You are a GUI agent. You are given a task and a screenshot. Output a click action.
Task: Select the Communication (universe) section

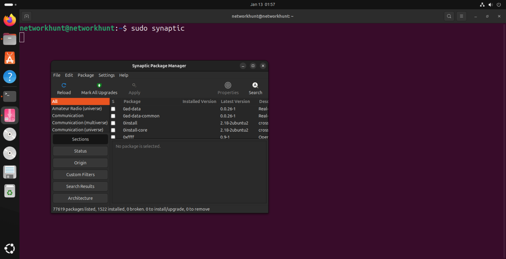coord(78,130)
